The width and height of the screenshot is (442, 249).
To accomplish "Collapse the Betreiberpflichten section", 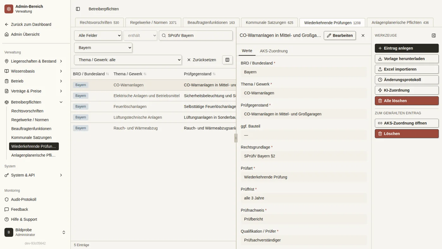I will tap(34, 102).
